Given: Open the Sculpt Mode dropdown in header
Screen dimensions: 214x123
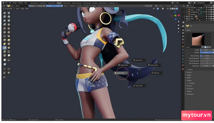Looking at the screenshot, I should click(x=8, y=9).
